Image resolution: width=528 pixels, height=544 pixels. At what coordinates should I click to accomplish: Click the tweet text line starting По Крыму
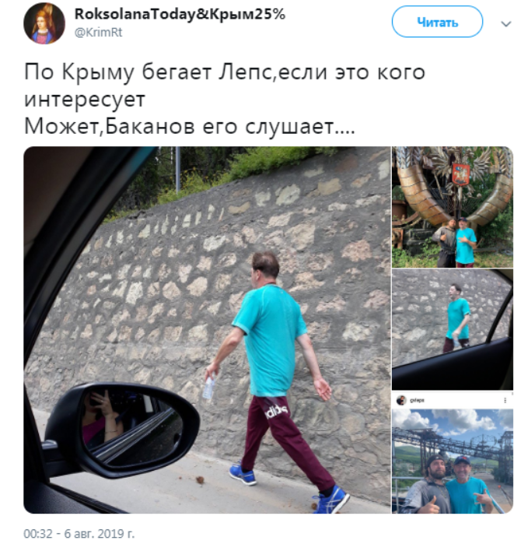225,72
